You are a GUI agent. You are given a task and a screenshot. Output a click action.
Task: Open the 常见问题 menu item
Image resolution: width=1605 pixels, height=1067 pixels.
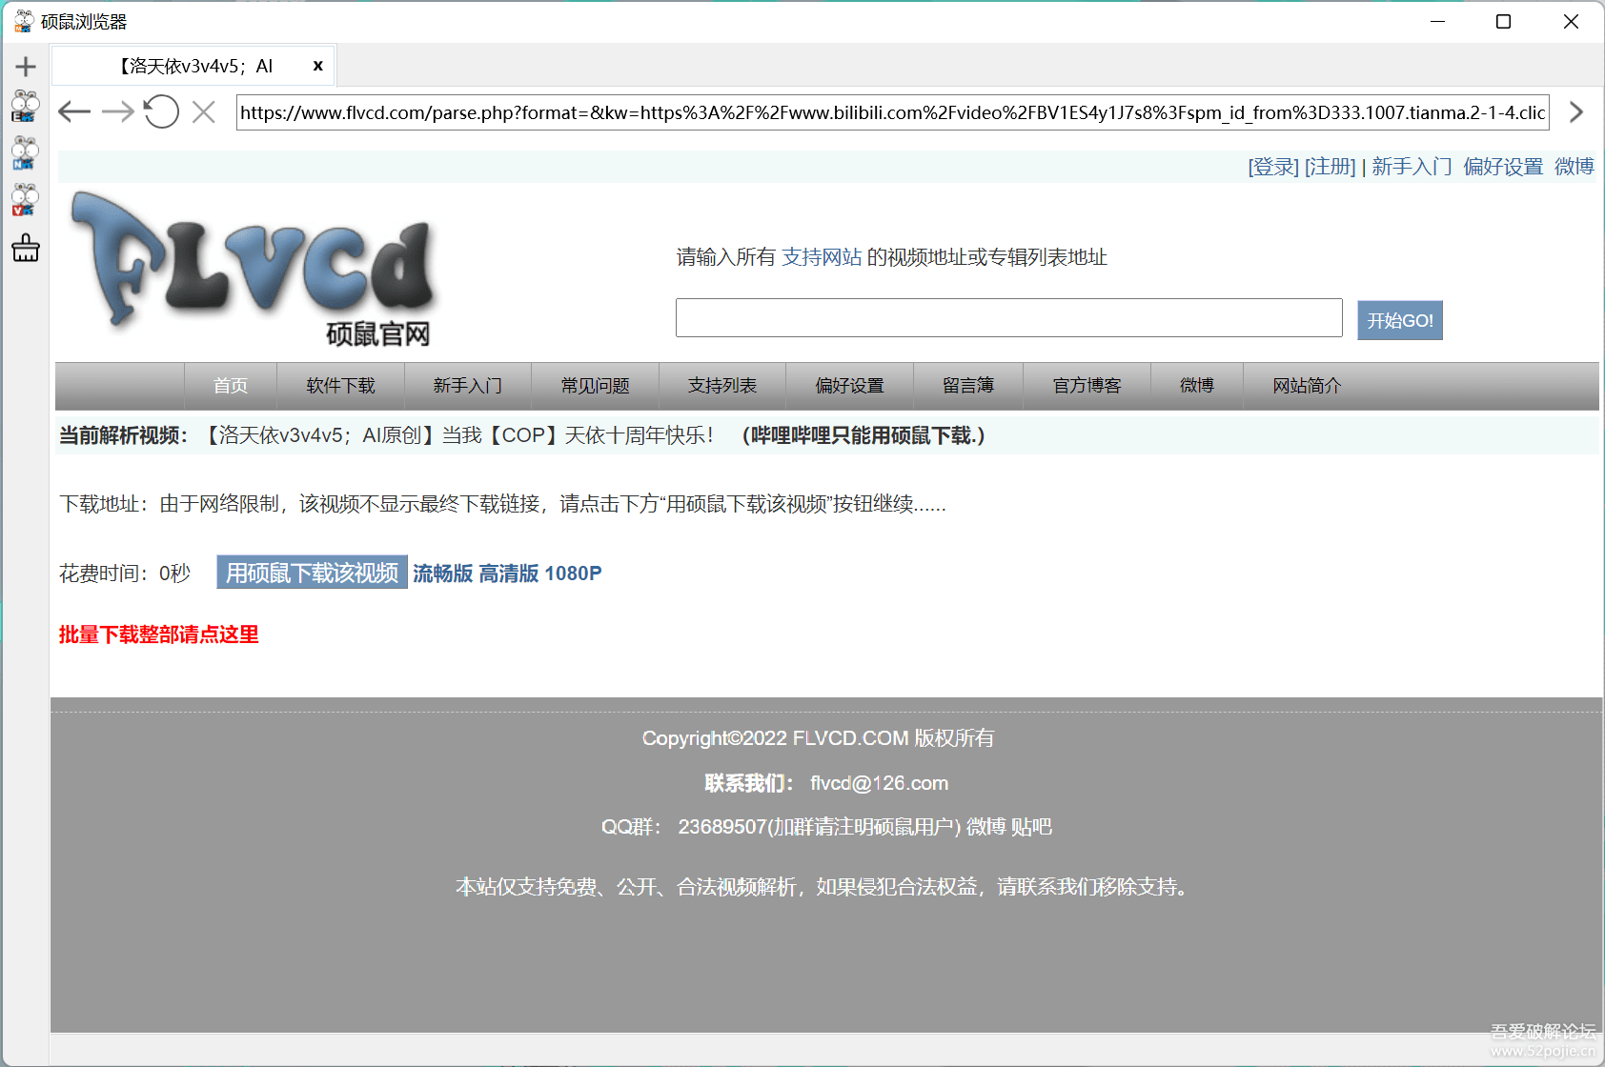point(595,386)
